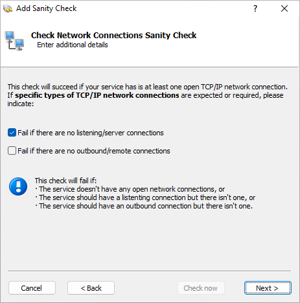Go to the previous step with Back
This screenshot has width=300, height=303.
click(x=91, y=288)
